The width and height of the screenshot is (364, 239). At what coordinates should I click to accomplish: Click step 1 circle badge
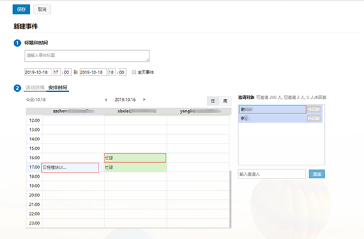[x=17, y=43]
